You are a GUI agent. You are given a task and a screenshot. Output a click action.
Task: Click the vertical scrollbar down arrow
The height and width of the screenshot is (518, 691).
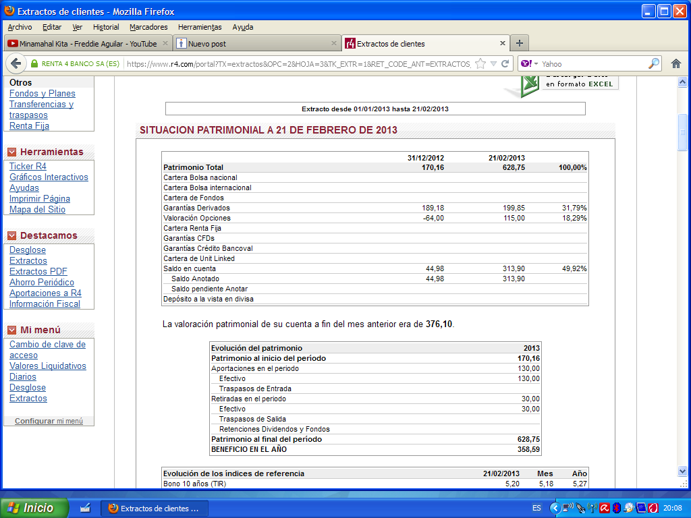(682, 471)
